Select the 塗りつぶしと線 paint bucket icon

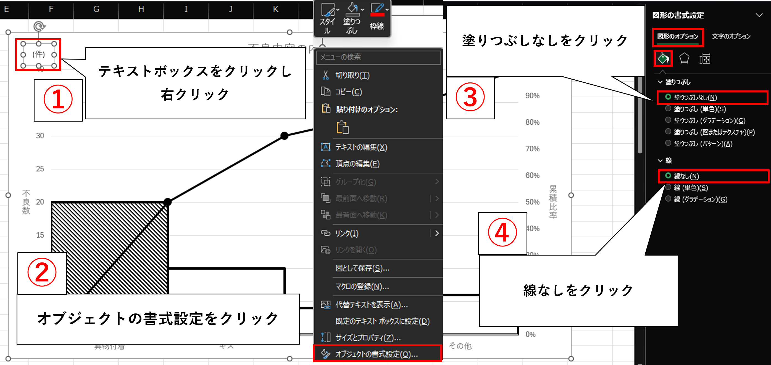click(x=663, y=58)
